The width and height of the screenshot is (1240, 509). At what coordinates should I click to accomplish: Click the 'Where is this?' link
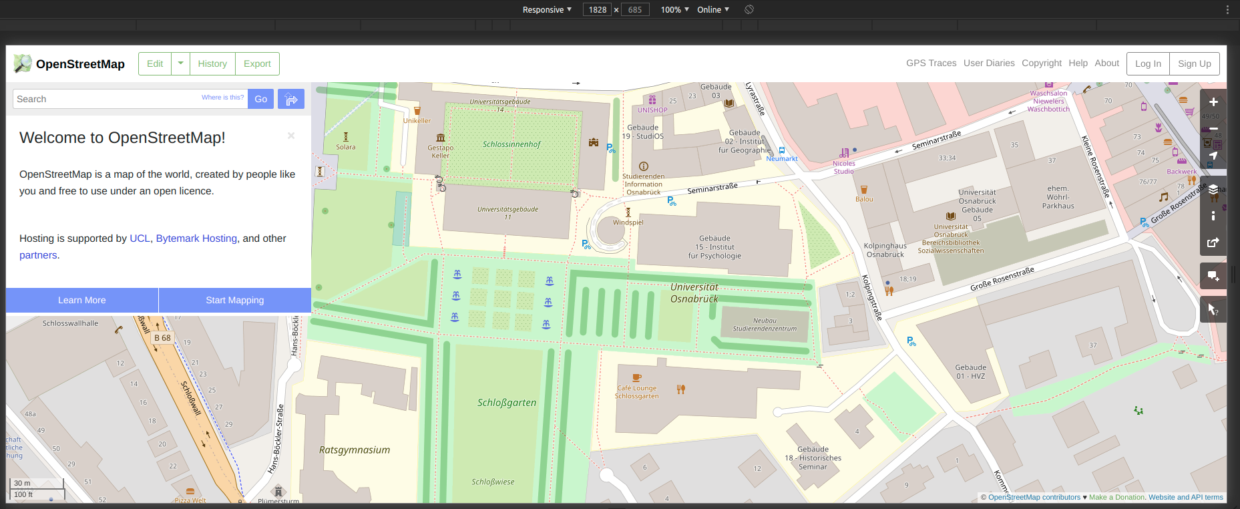click(x=223, y=98)
